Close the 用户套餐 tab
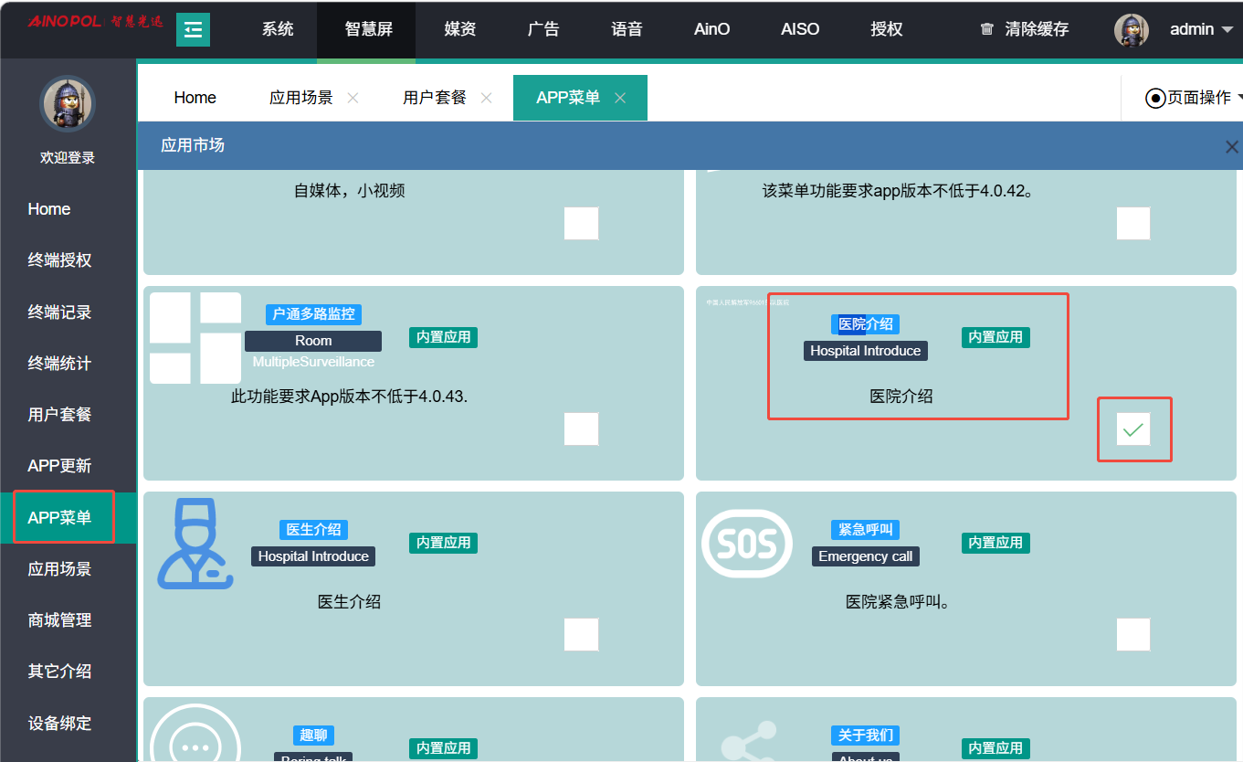The height and width of the screenshot is (762, 1243). coord(487,98)
